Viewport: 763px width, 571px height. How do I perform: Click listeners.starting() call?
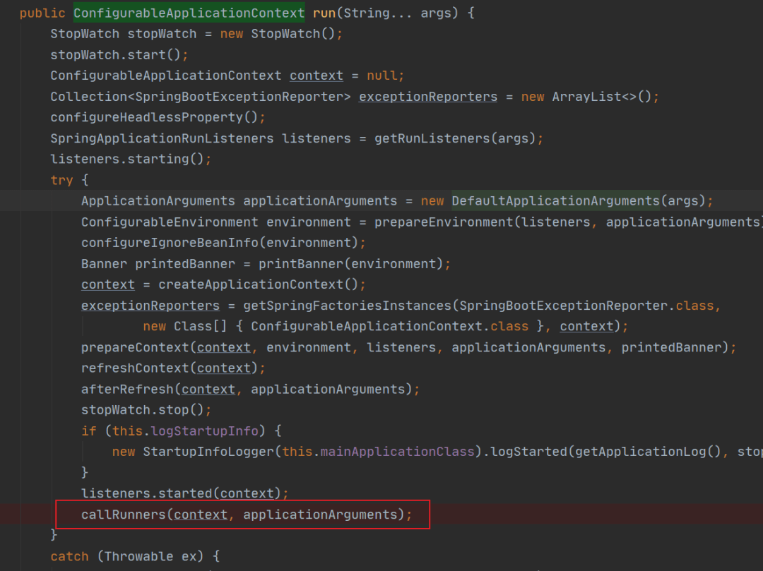(127, 160)
